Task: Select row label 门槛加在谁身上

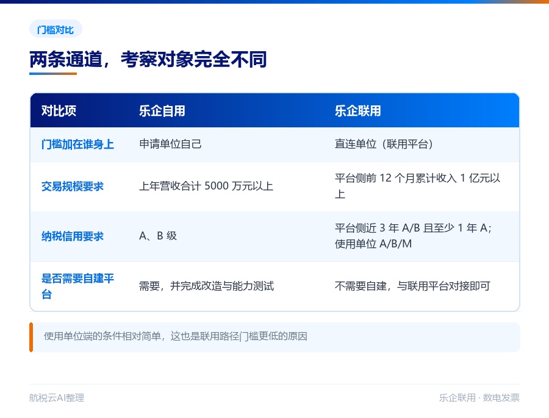Action: (77, 144)
